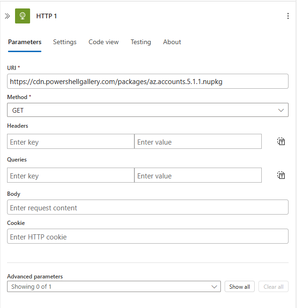Click the Show all button
Screen dimensions: 297x308
click(x=240, y=286)
